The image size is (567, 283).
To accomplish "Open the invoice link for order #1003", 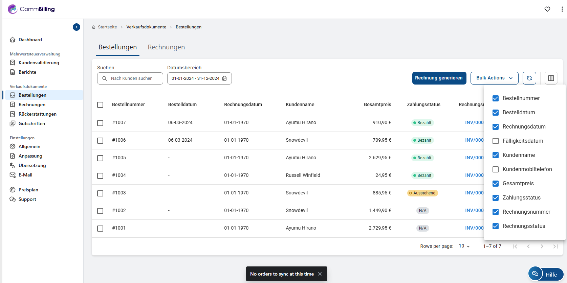I will tap(474, 193).
